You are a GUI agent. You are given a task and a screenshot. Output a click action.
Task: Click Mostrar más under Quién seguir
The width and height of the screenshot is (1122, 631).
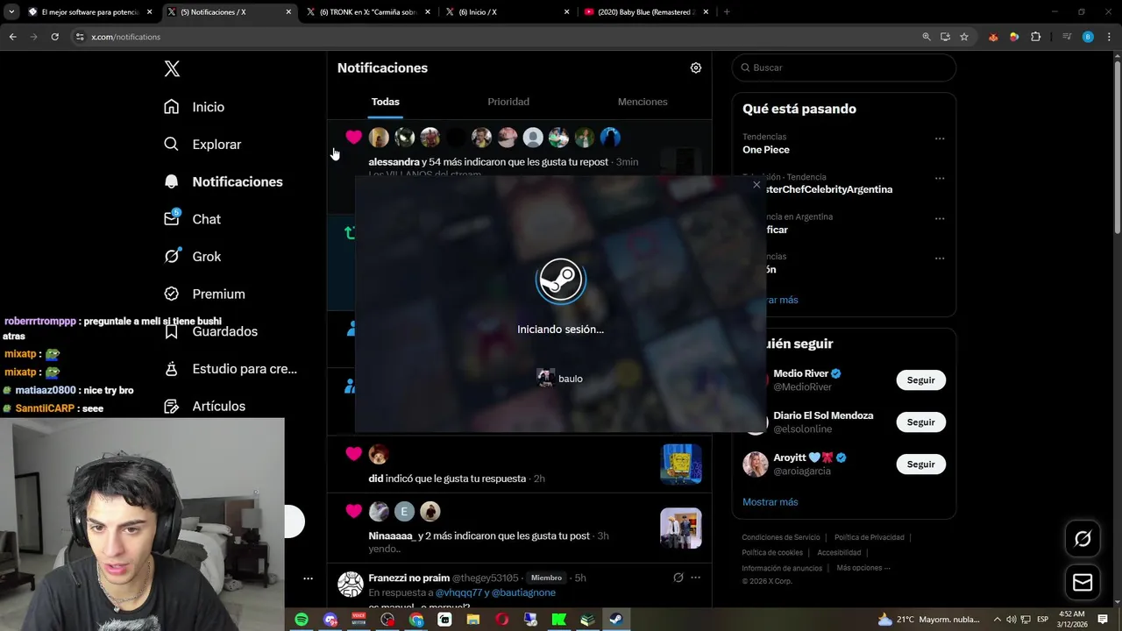770,502
